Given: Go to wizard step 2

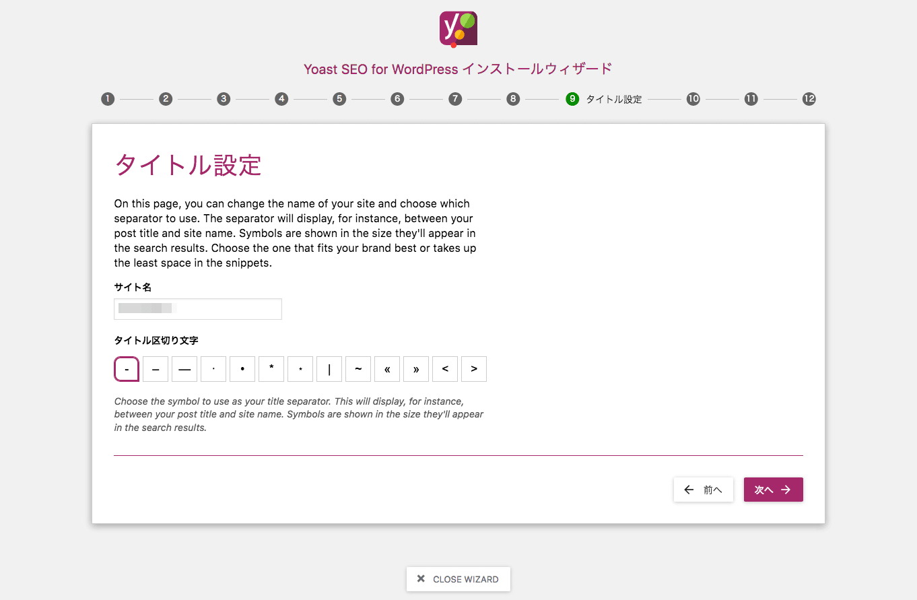Looking at the screenshot, I should (x=166, y=99).
